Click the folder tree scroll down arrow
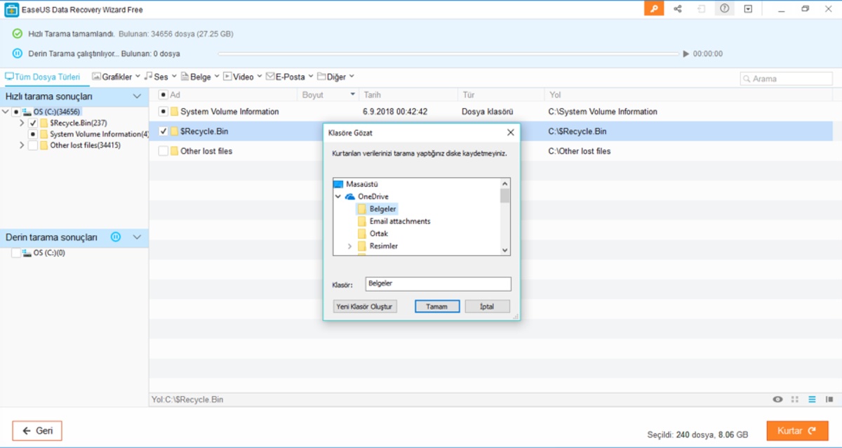842x448 pixels. click(504, 250)
